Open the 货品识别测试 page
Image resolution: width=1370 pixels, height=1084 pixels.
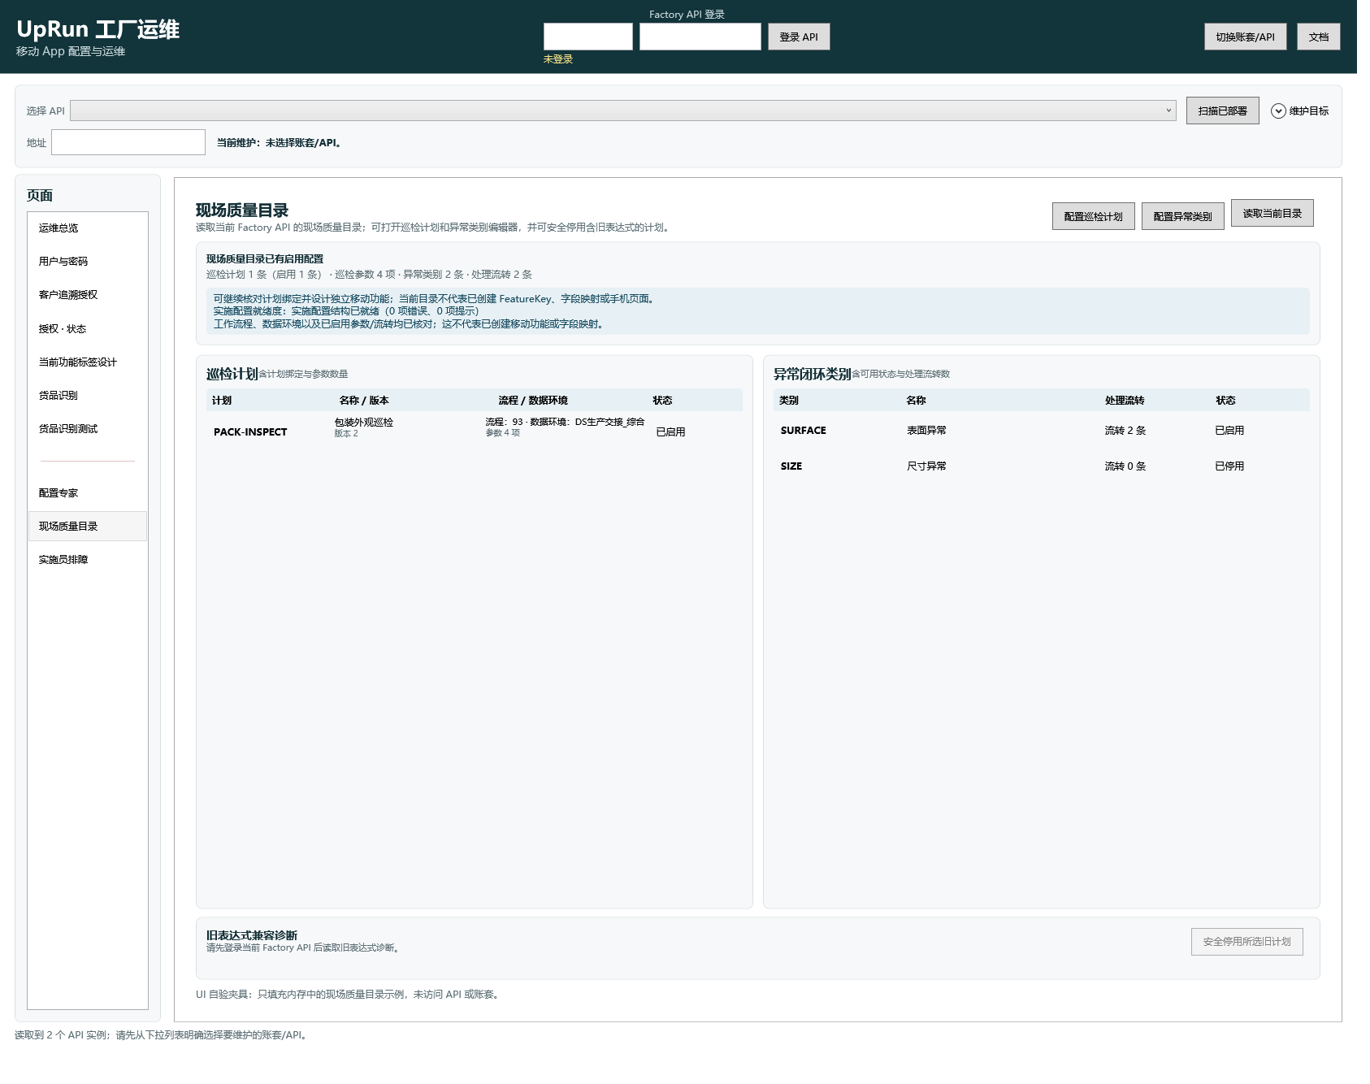[x=88, y=429]
